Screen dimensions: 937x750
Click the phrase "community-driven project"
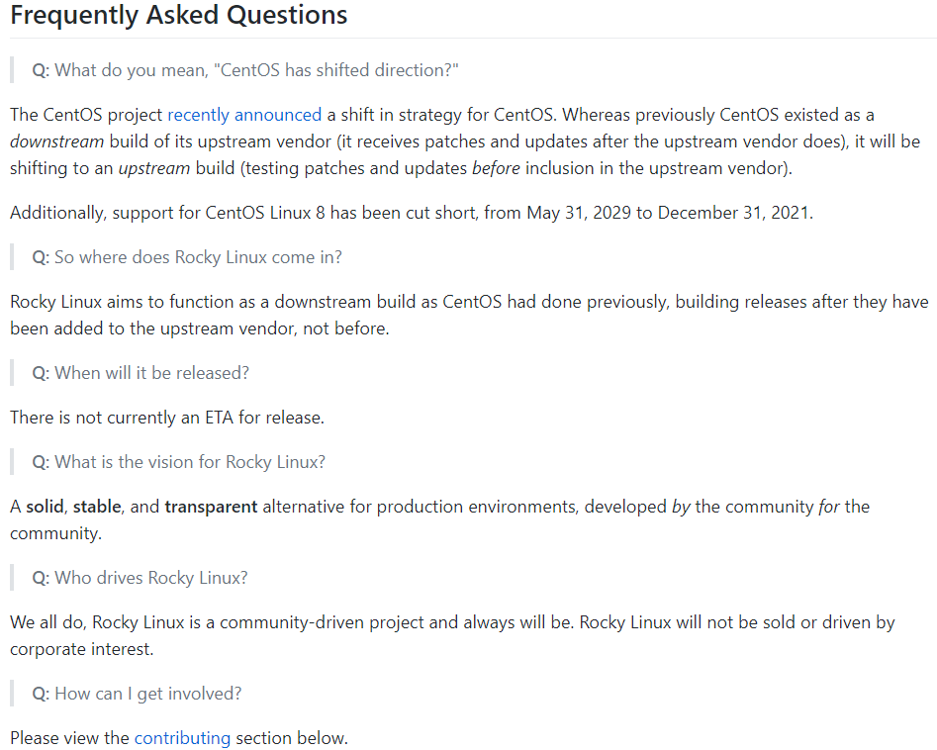322,622
